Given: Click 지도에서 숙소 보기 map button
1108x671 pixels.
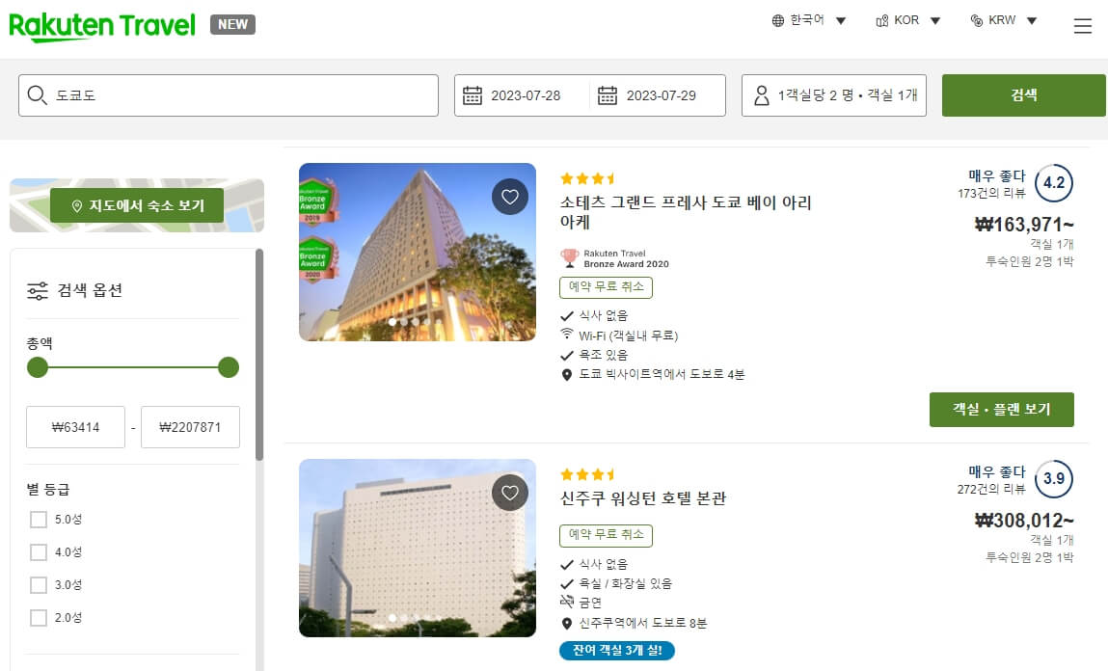Looking at the screenshot, I should pyautogui.click(x=137, y=205).
